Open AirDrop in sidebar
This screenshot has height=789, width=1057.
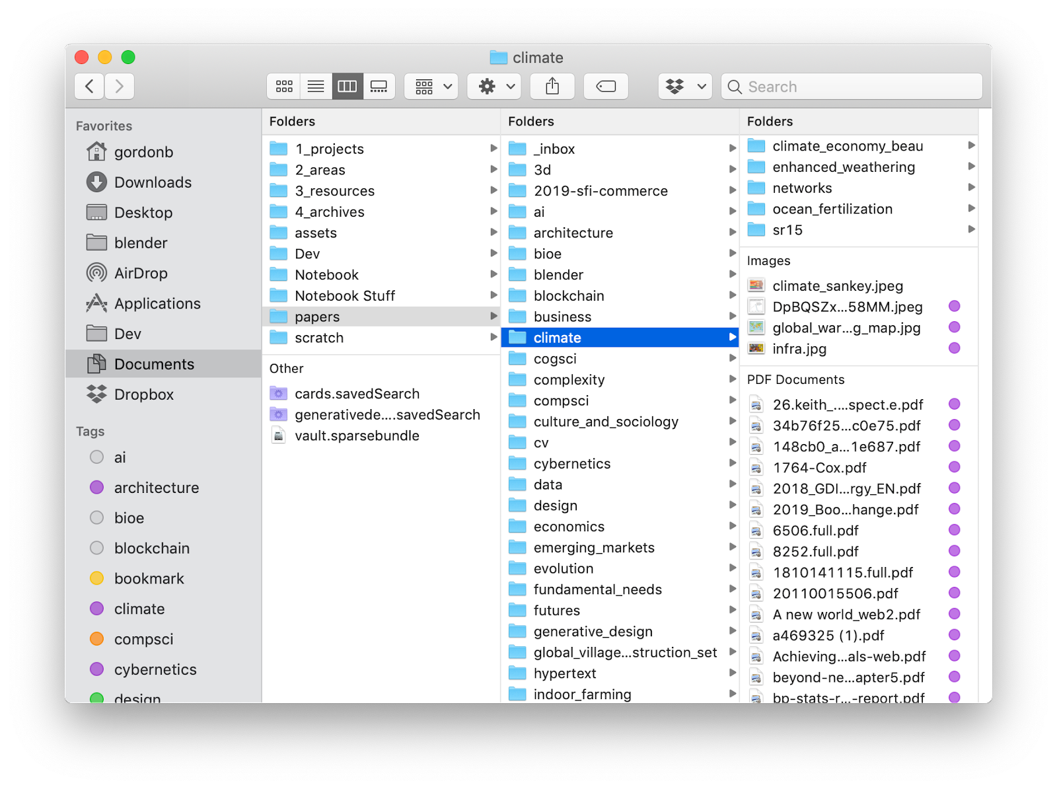163,274
